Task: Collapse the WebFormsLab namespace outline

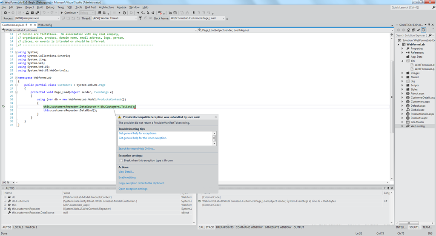Action: 16,78
